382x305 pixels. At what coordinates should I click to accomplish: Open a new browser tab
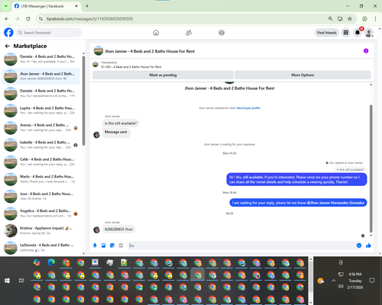point(87,6)
